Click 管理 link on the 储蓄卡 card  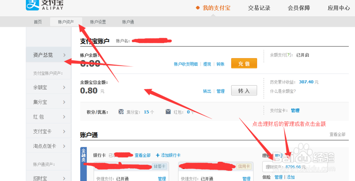point(162,179)
